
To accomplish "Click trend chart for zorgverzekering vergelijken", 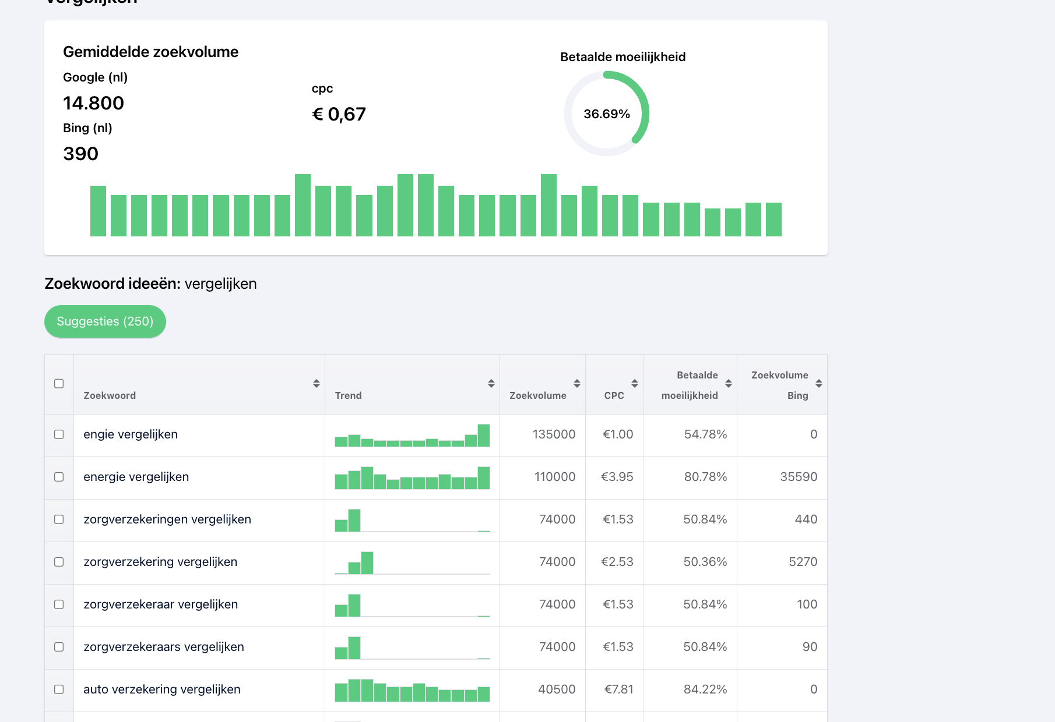I will [412, 563].
